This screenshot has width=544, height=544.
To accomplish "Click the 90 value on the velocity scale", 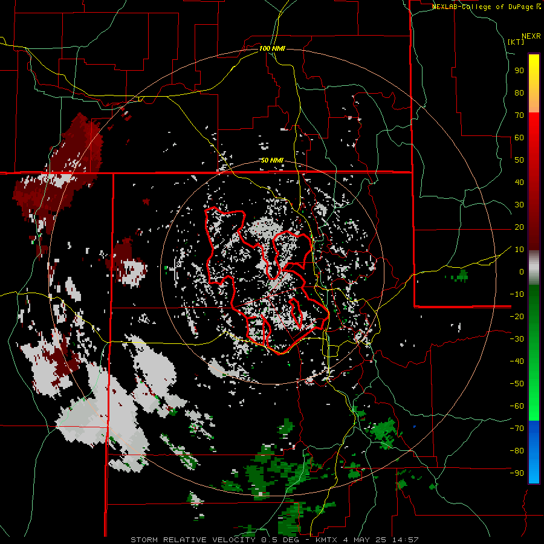I will [519, 71].
